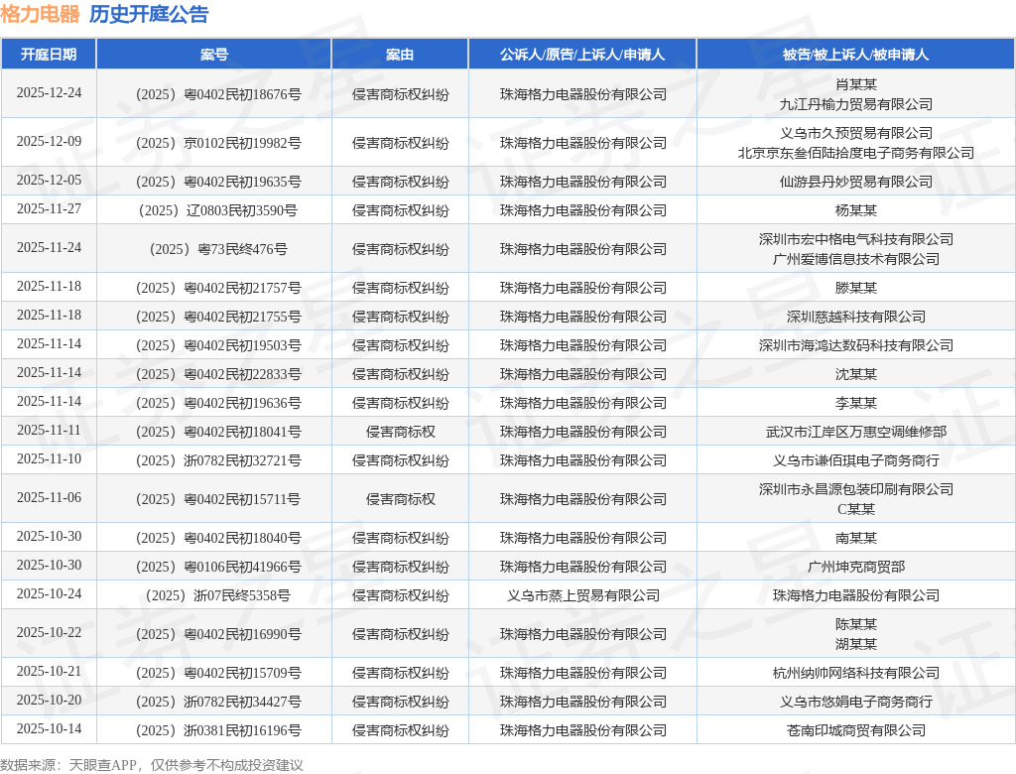
Task: Click case number 粤0106民初41966号
Action: tap(218, 568)
